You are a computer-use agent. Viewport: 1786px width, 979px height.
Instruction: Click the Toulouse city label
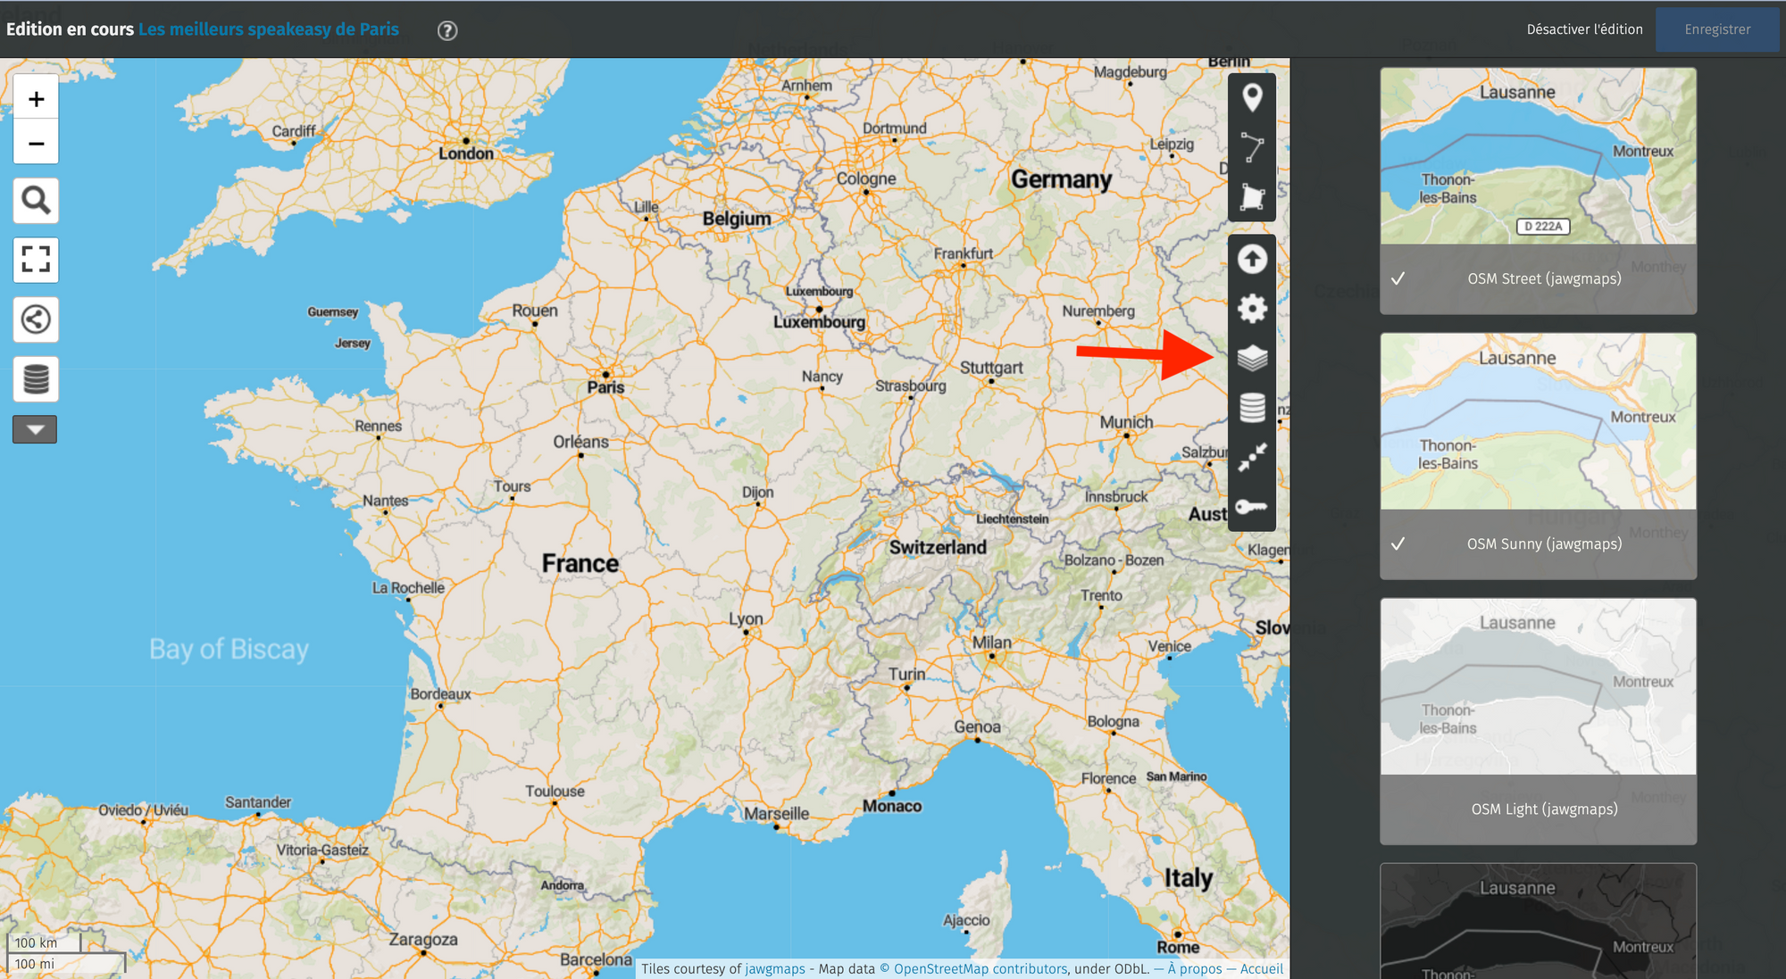coord(555,791)
